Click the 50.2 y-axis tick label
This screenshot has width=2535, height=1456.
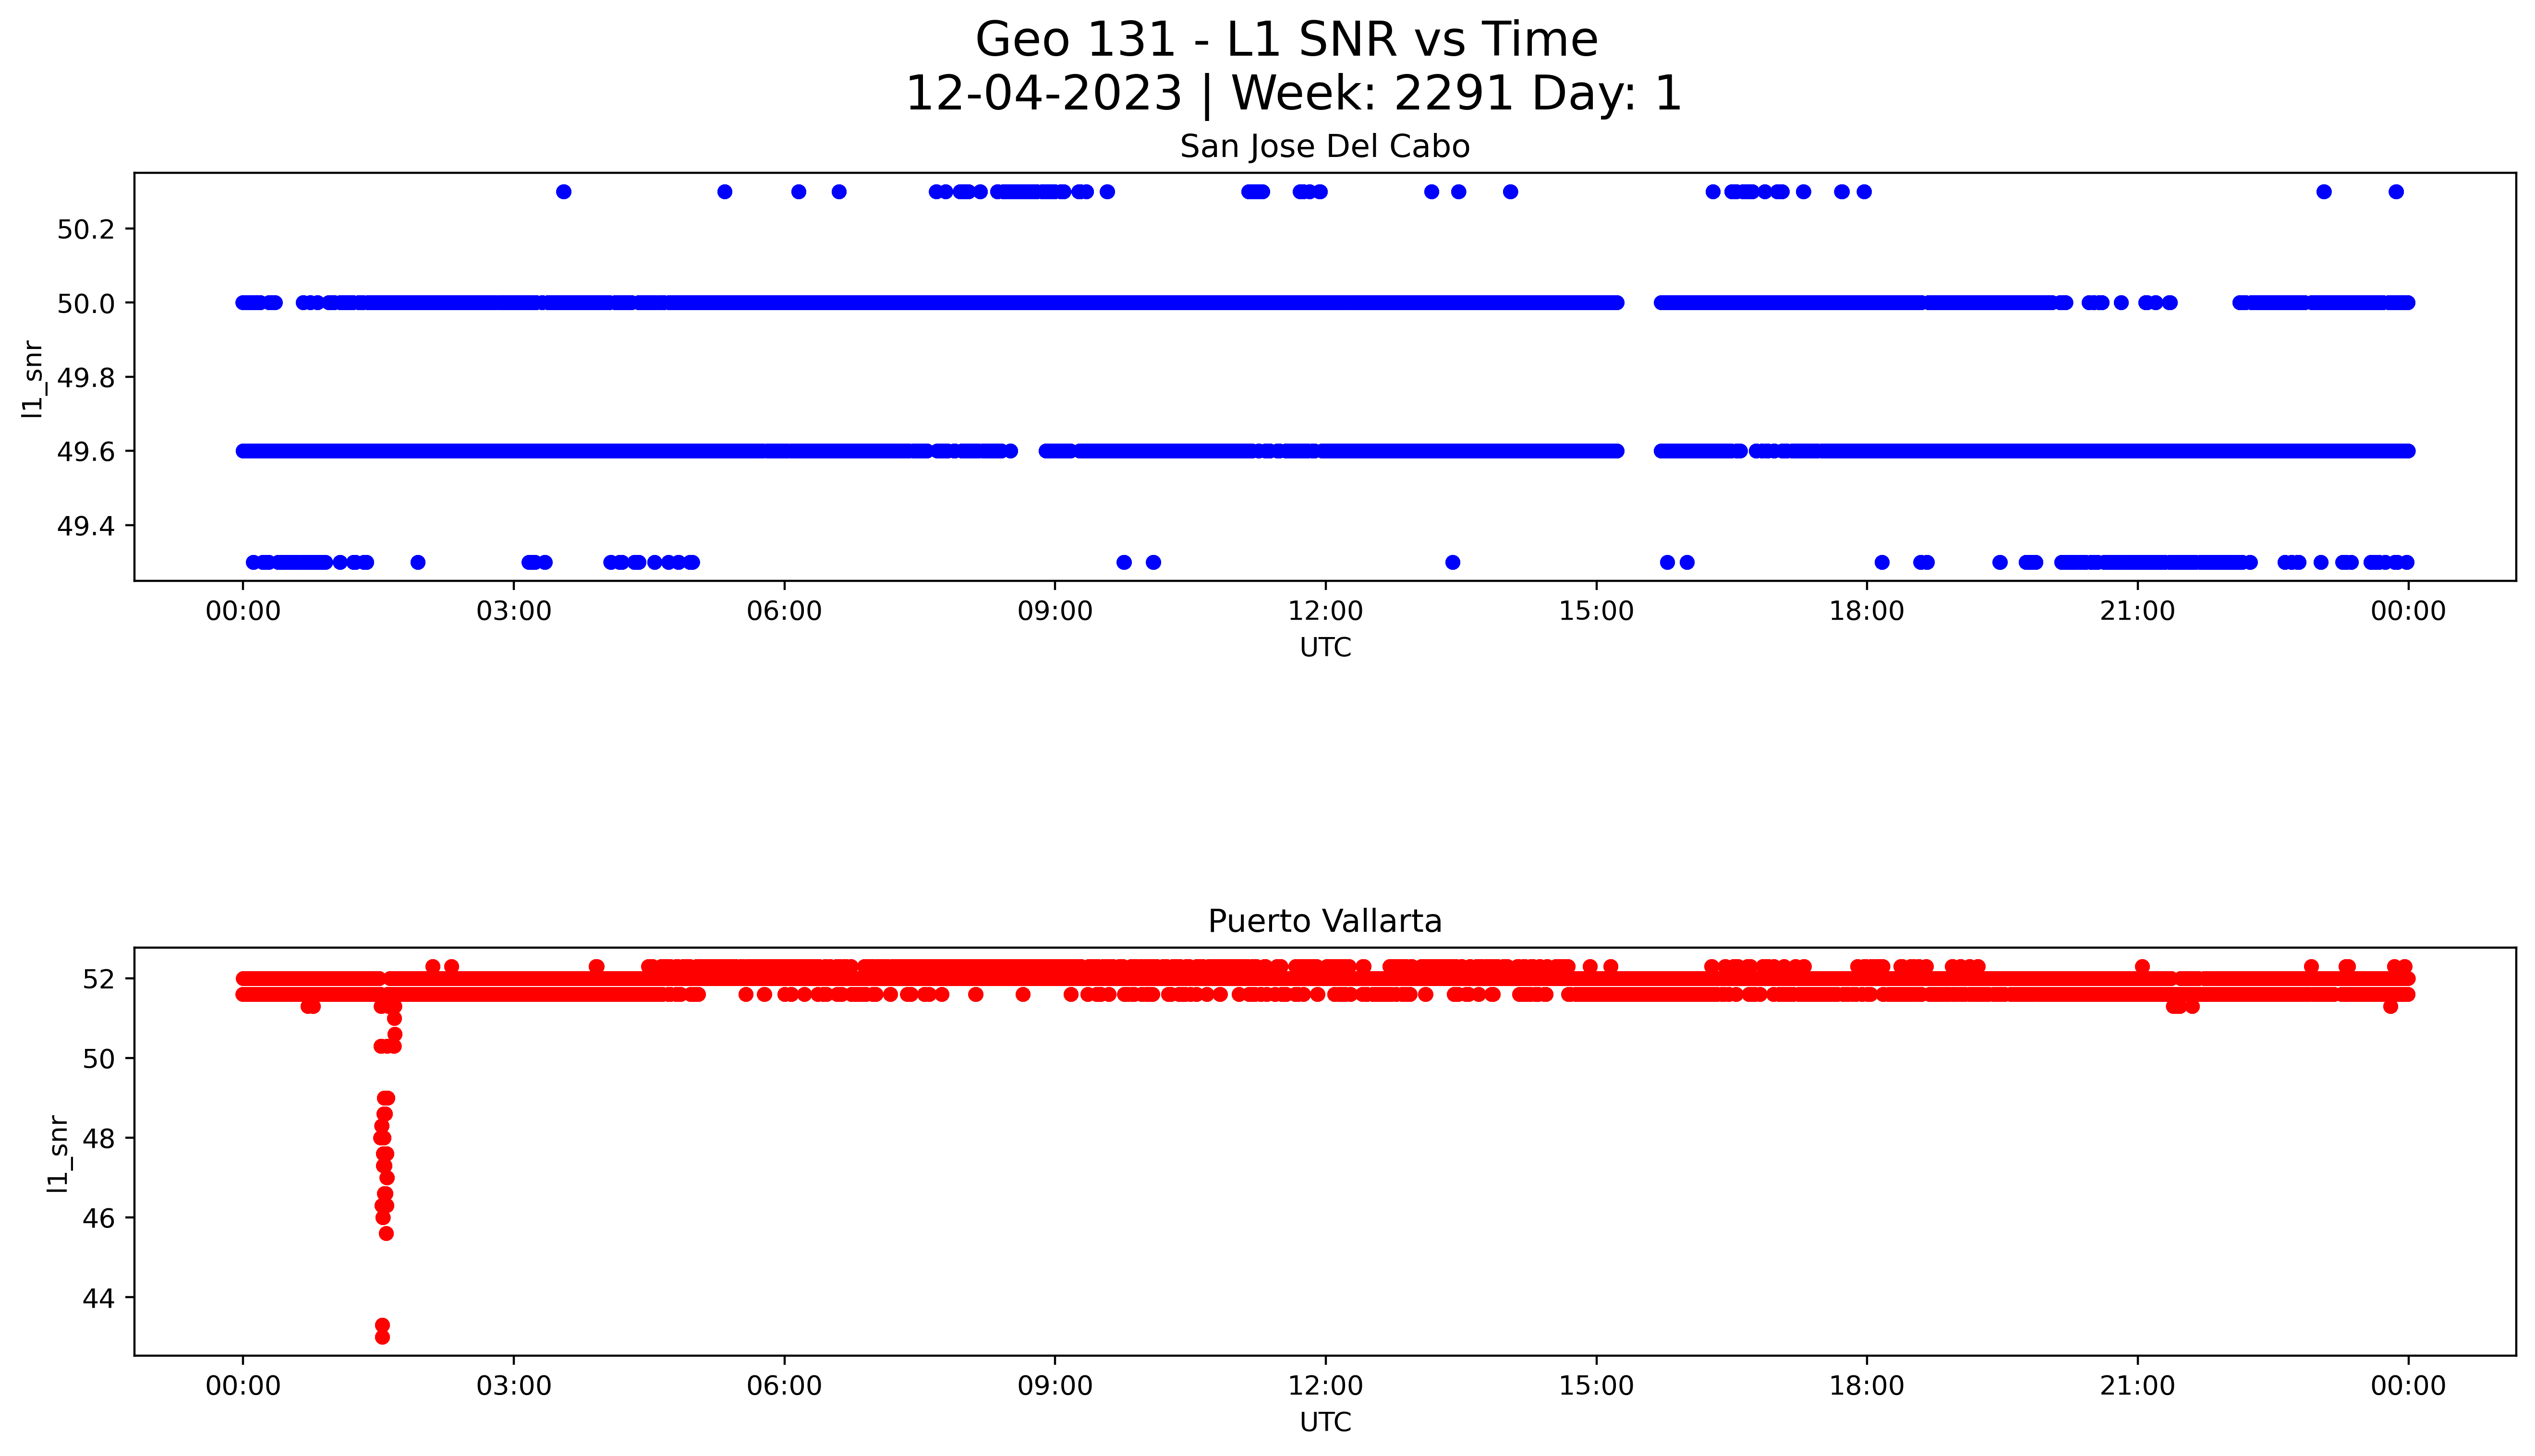[x=86, y=230]
